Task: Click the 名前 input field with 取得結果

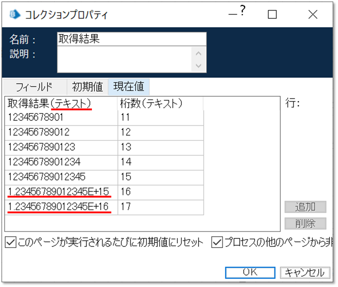Action: (x=132, y=39)
